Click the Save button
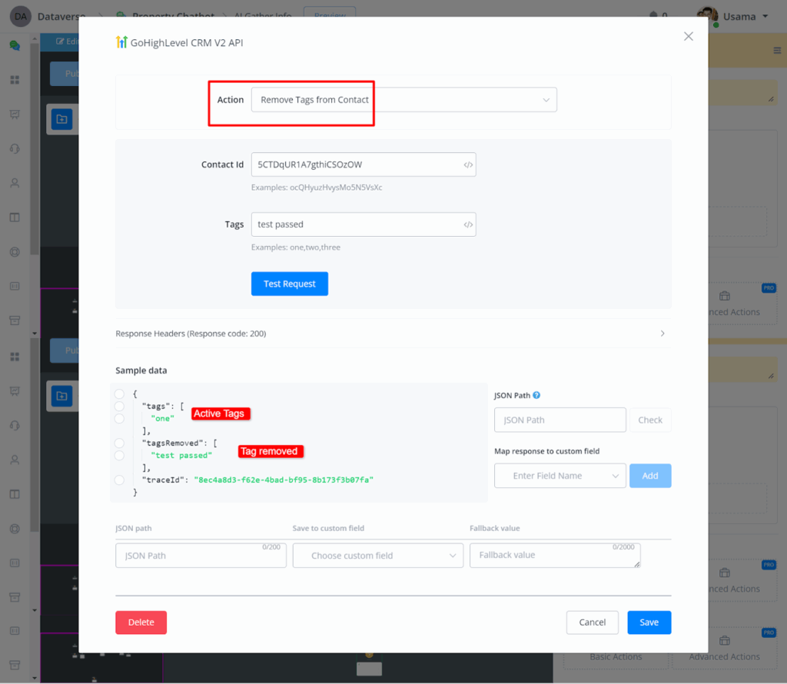This screenshot has height=684, width=787. [x=649, y=623]
